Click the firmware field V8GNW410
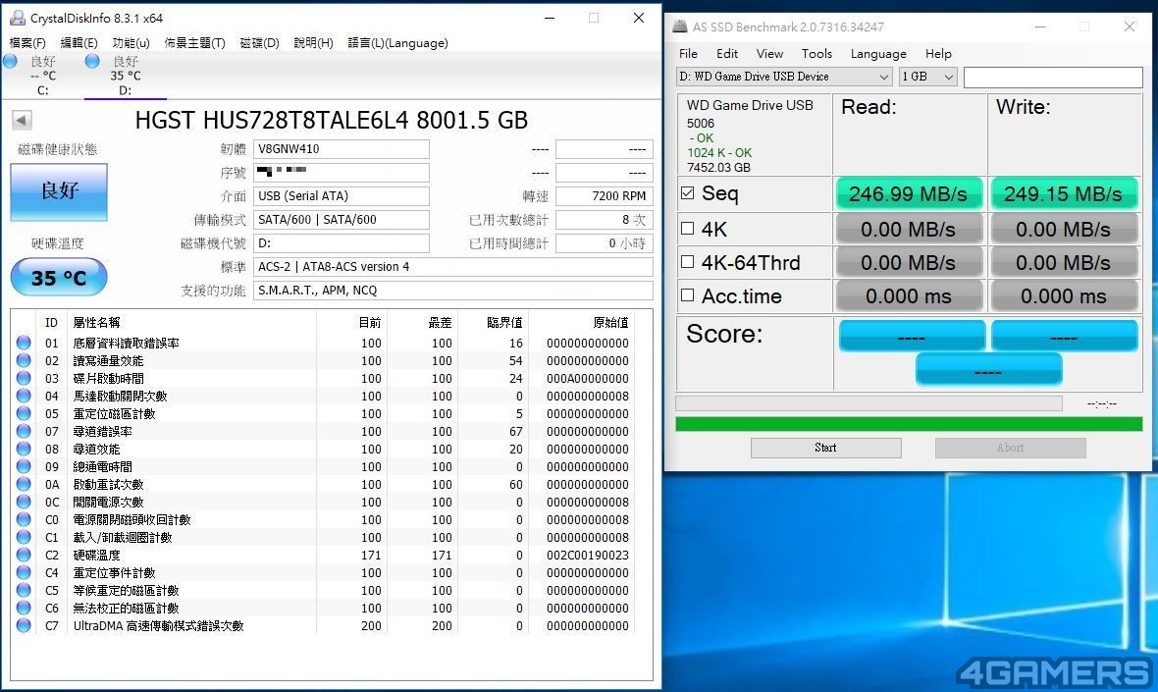The width and height of the screenshot is (1158, 692). [342, 149]
